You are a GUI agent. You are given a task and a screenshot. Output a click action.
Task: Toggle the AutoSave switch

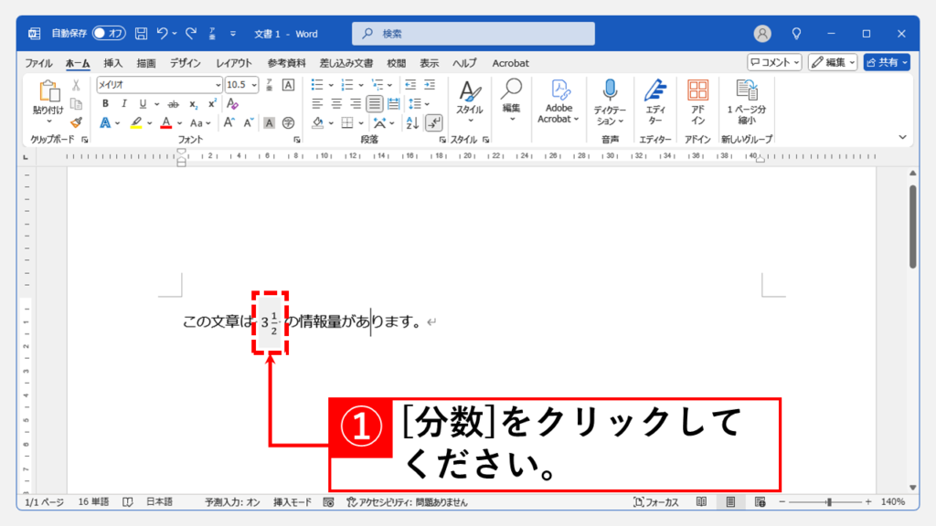(109, 34)
